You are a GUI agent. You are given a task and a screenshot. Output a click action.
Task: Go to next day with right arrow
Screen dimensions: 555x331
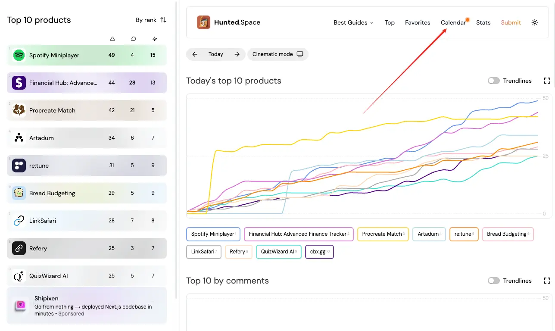[x=237, y=54]
